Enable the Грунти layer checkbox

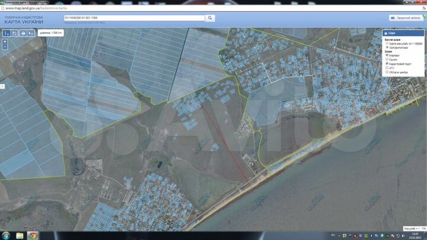coord(387,59)
